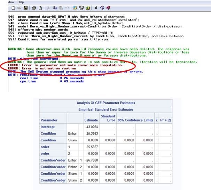Click the Estimate column header

[x=91, y=120]
